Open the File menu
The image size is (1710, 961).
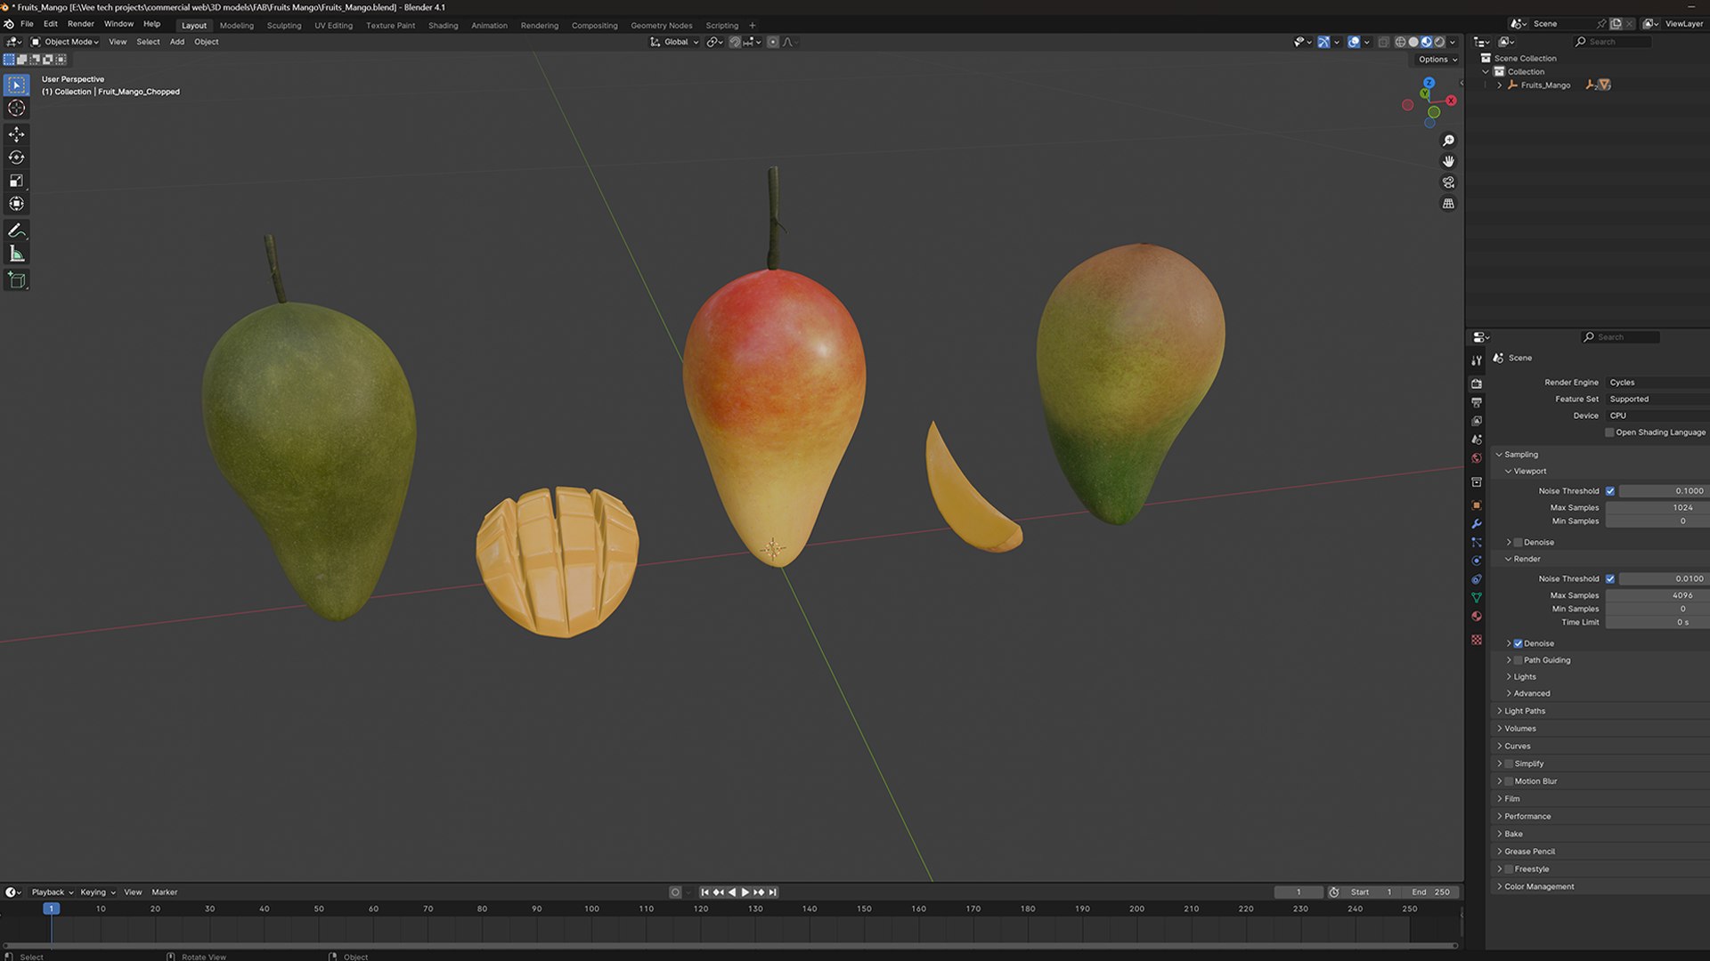[27, 24]
